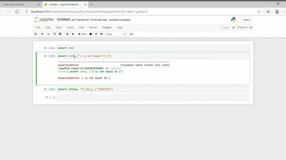Paste cells below icon

(60, 34)
